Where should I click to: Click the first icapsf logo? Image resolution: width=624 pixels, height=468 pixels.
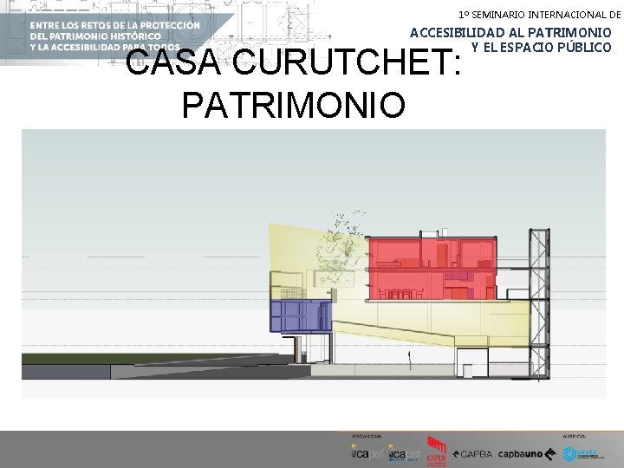coord(367,452)
